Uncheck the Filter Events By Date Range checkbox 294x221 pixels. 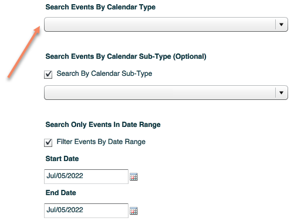pos(48,143)
